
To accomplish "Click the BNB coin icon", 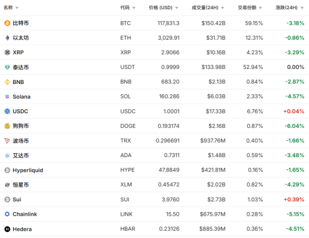I will pyautogui.click(x=7, y=82).
